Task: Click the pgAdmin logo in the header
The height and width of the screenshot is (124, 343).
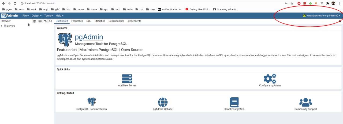Action: [10, 15]
